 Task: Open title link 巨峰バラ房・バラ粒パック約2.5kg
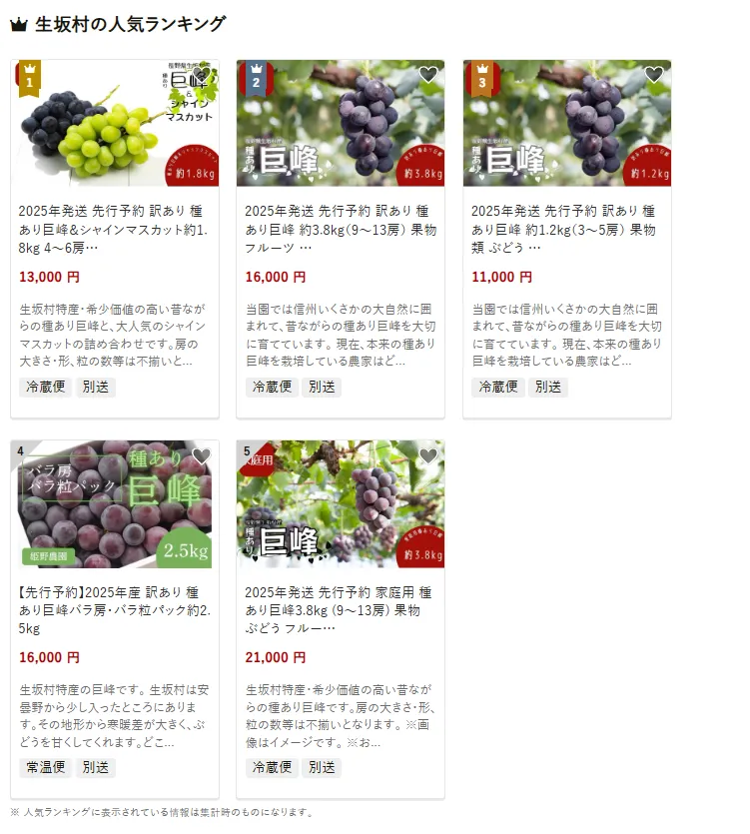click(115, 610)
